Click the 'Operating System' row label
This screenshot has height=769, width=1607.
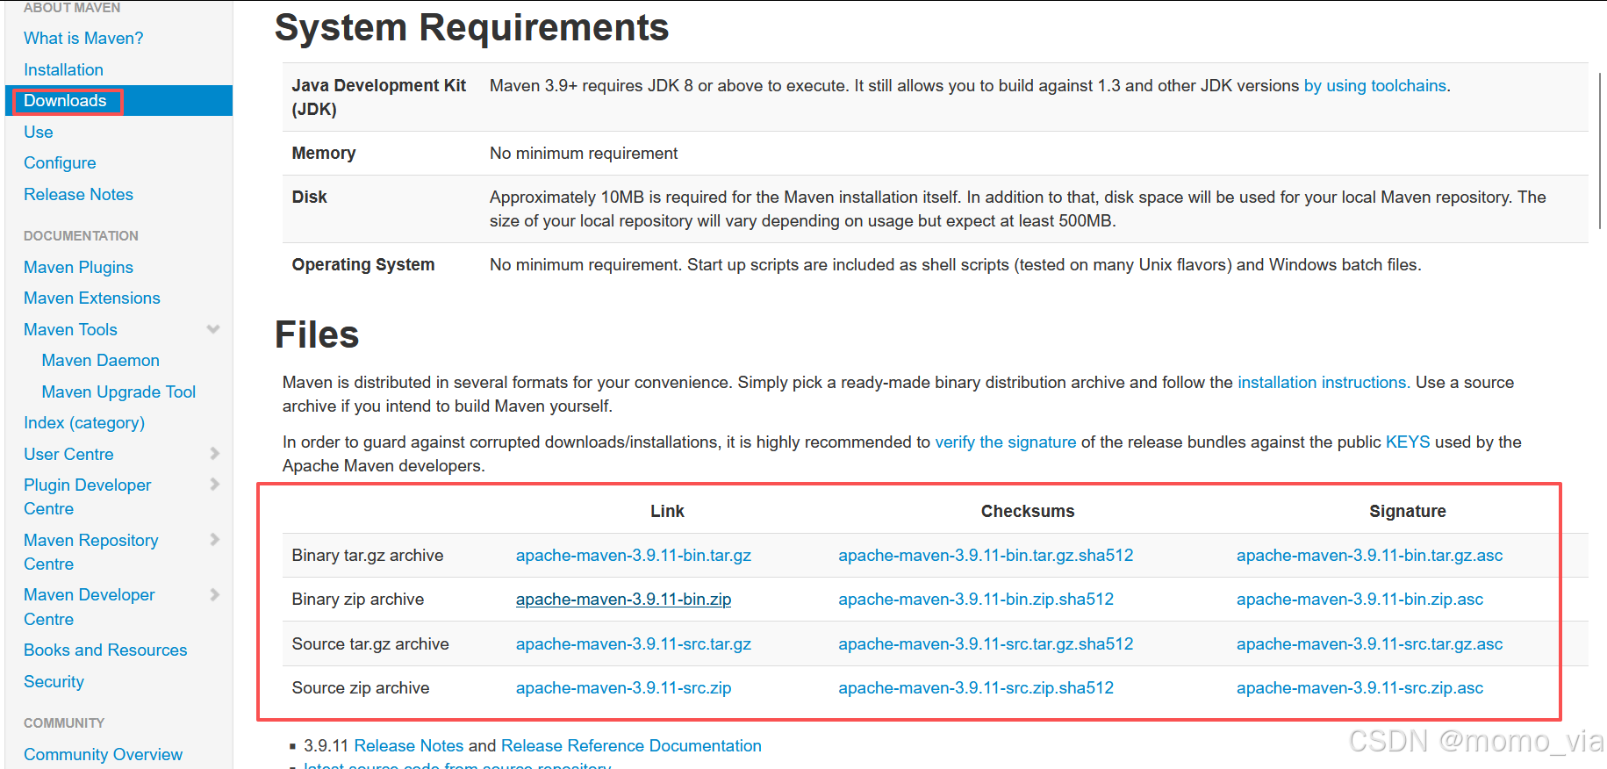(x=362, y=264)
